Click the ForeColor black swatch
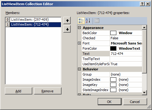 coord(113,48)
